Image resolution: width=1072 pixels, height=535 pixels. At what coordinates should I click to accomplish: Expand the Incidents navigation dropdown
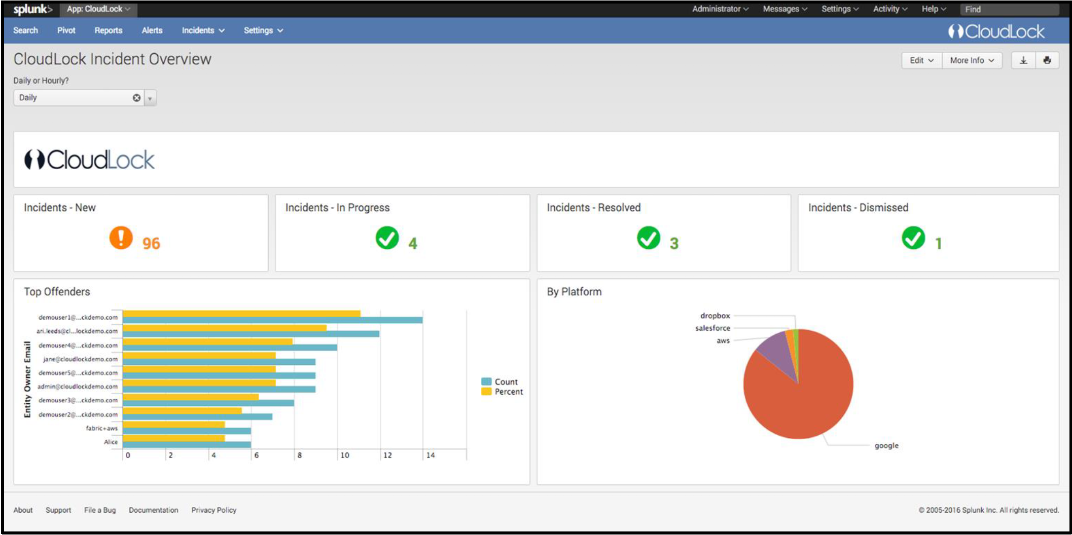coord(203,30)
